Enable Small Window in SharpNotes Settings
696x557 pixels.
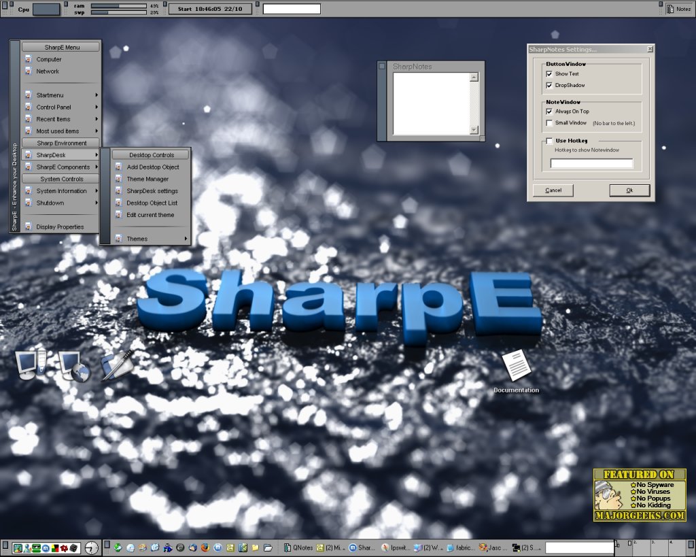point(549,123)
